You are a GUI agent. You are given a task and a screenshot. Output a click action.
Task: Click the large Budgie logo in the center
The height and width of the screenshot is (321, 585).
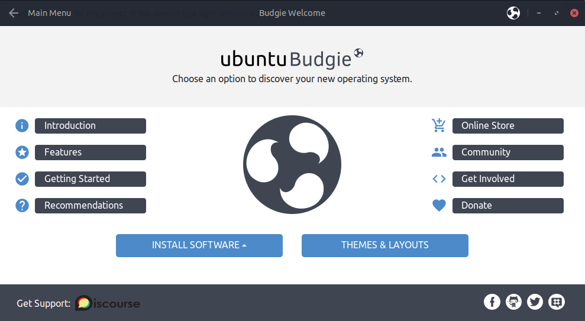[x=292, y=164]
